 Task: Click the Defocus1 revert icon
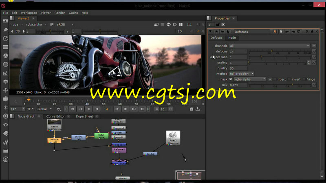299,32
